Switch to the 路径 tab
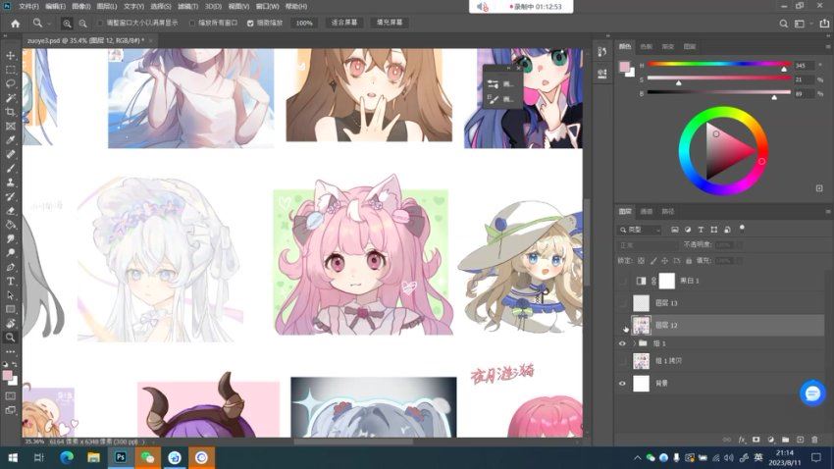Screen dimensions: 834x469 pyautogui.click(x=668, y=212)
